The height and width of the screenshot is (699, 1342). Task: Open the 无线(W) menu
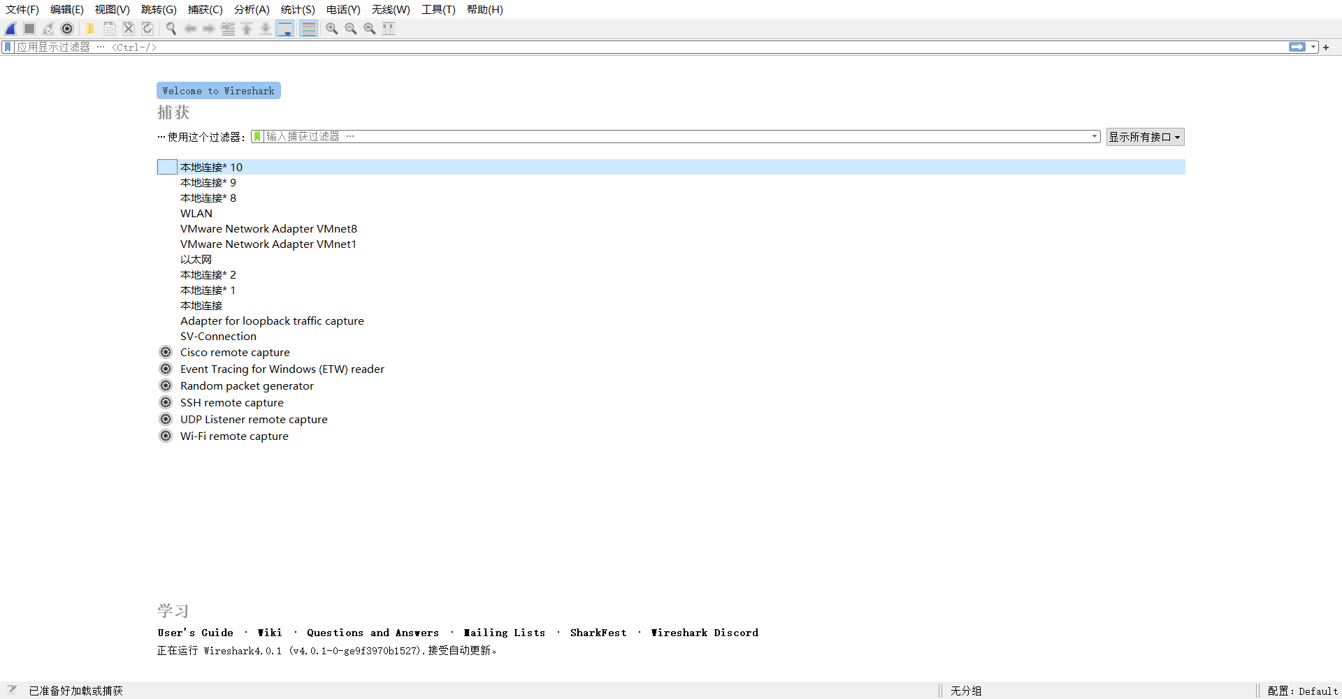pyautogui.click(x=391, y=10)
